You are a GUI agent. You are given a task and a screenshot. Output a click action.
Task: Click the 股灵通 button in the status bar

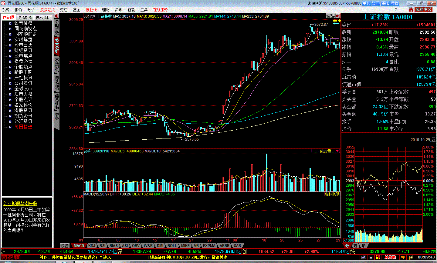click(390, 257)
